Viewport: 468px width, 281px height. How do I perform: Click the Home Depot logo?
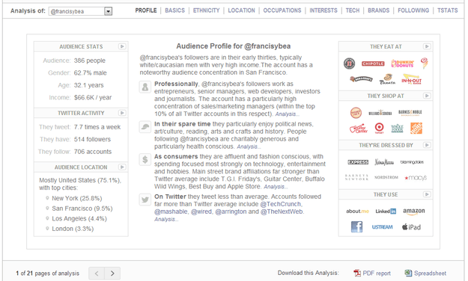click(416, 128)
